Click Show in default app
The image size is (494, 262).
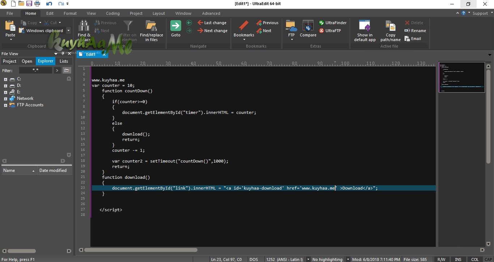[x=365, y=31]
